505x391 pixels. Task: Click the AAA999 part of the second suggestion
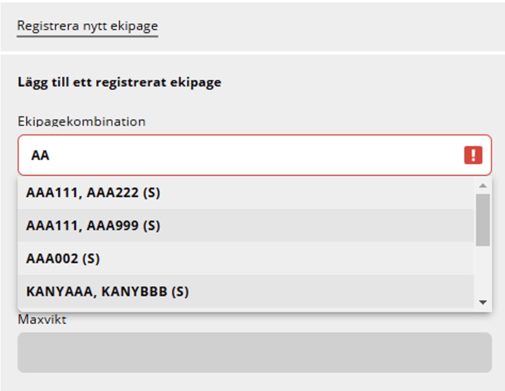pos(113,225)
